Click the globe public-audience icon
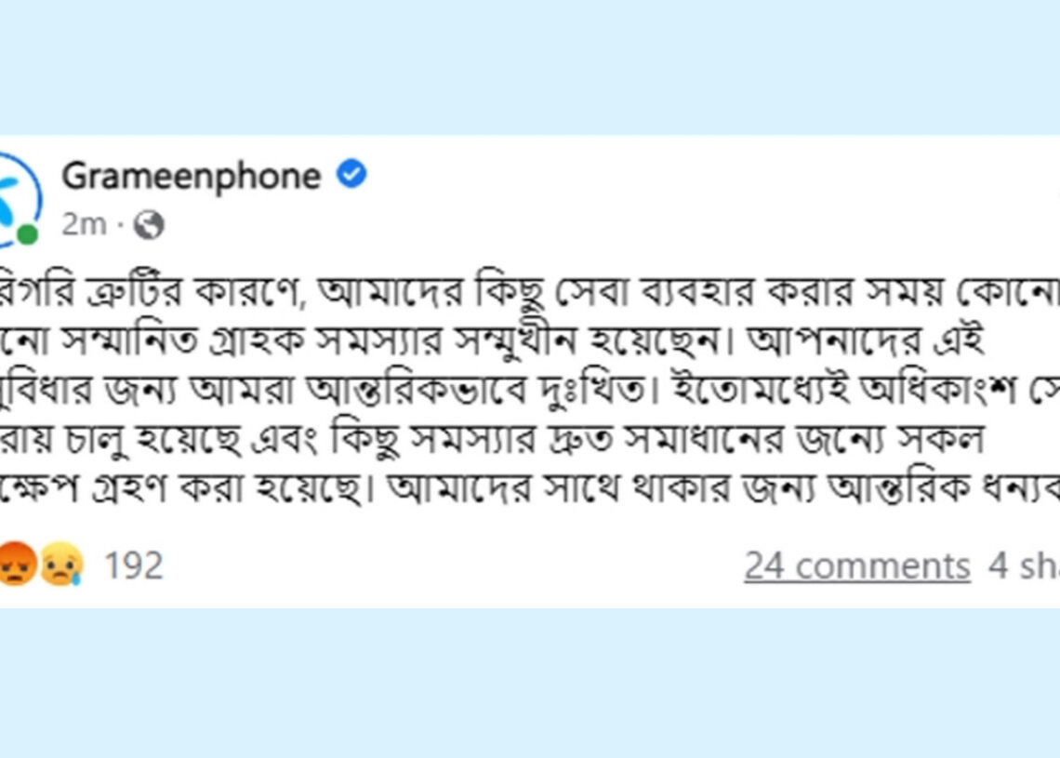1060x758 pixels. coord(149,224)
